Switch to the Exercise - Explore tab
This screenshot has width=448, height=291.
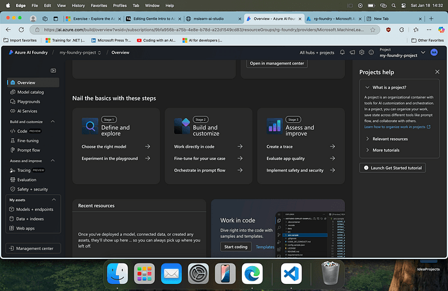click(x=93, y=19)
